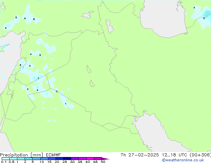Click the "Precipitation [mm]" title text
211x163 pixels.
coord(22,155)
